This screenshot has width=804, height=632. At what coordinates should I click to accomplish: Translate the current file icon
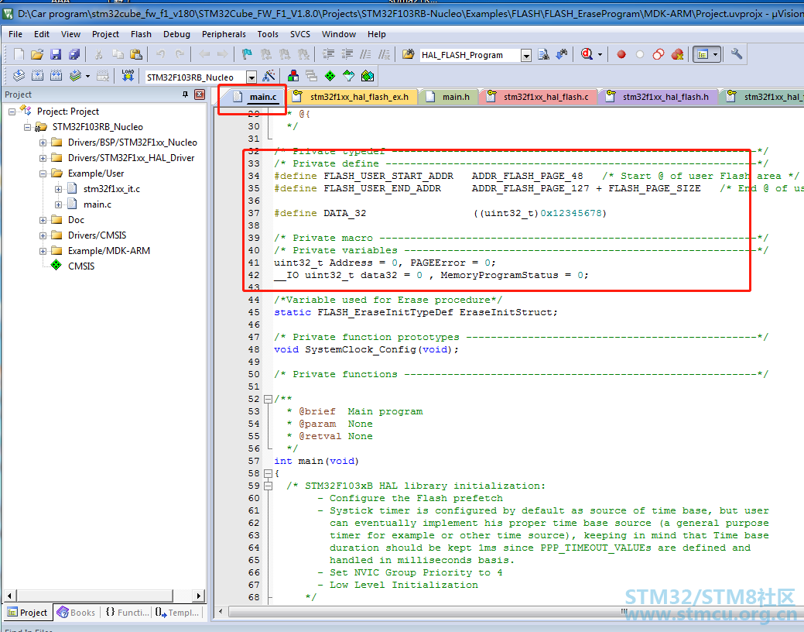(x=19, y=76)
